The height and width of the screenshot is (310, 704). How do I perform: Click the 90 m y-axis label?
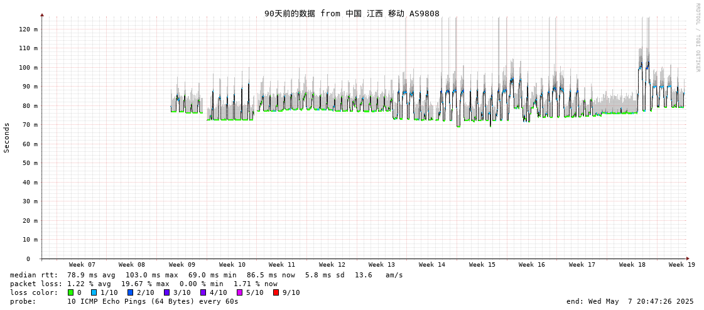(x=31, y=87)
